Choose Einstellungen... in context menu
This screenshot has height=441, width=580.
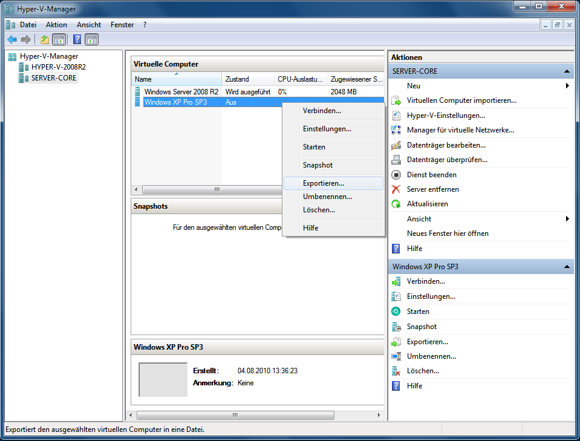pyautogui.click(x=333, y=129)
